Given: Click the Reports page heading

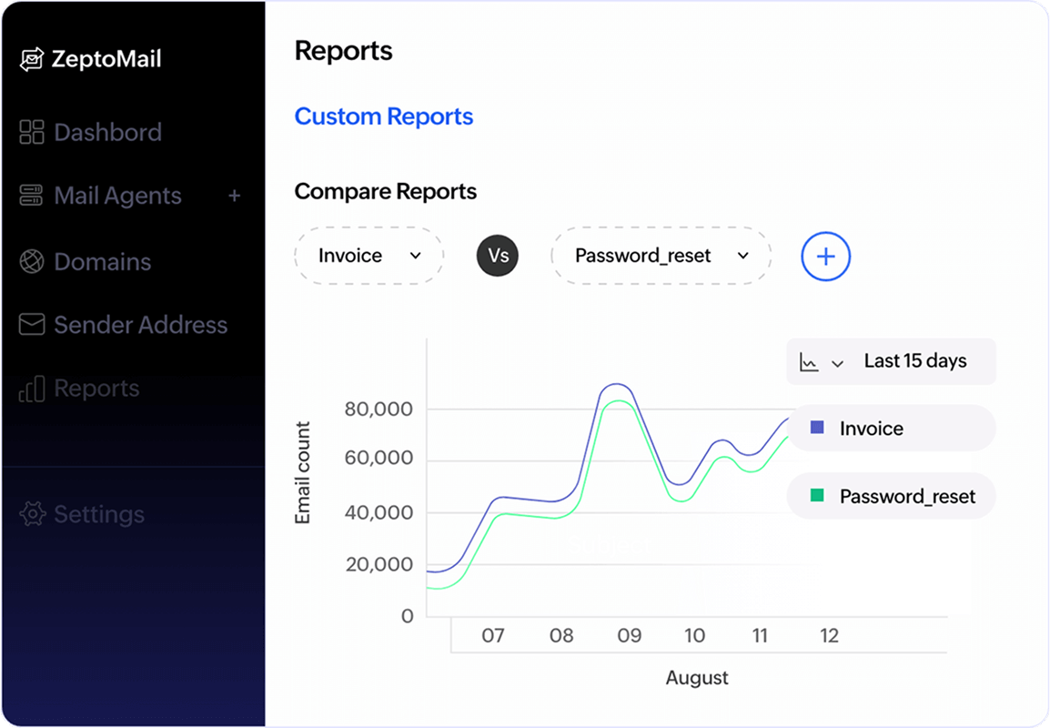Looking at the screenshot, I should (x=344, y=51).
